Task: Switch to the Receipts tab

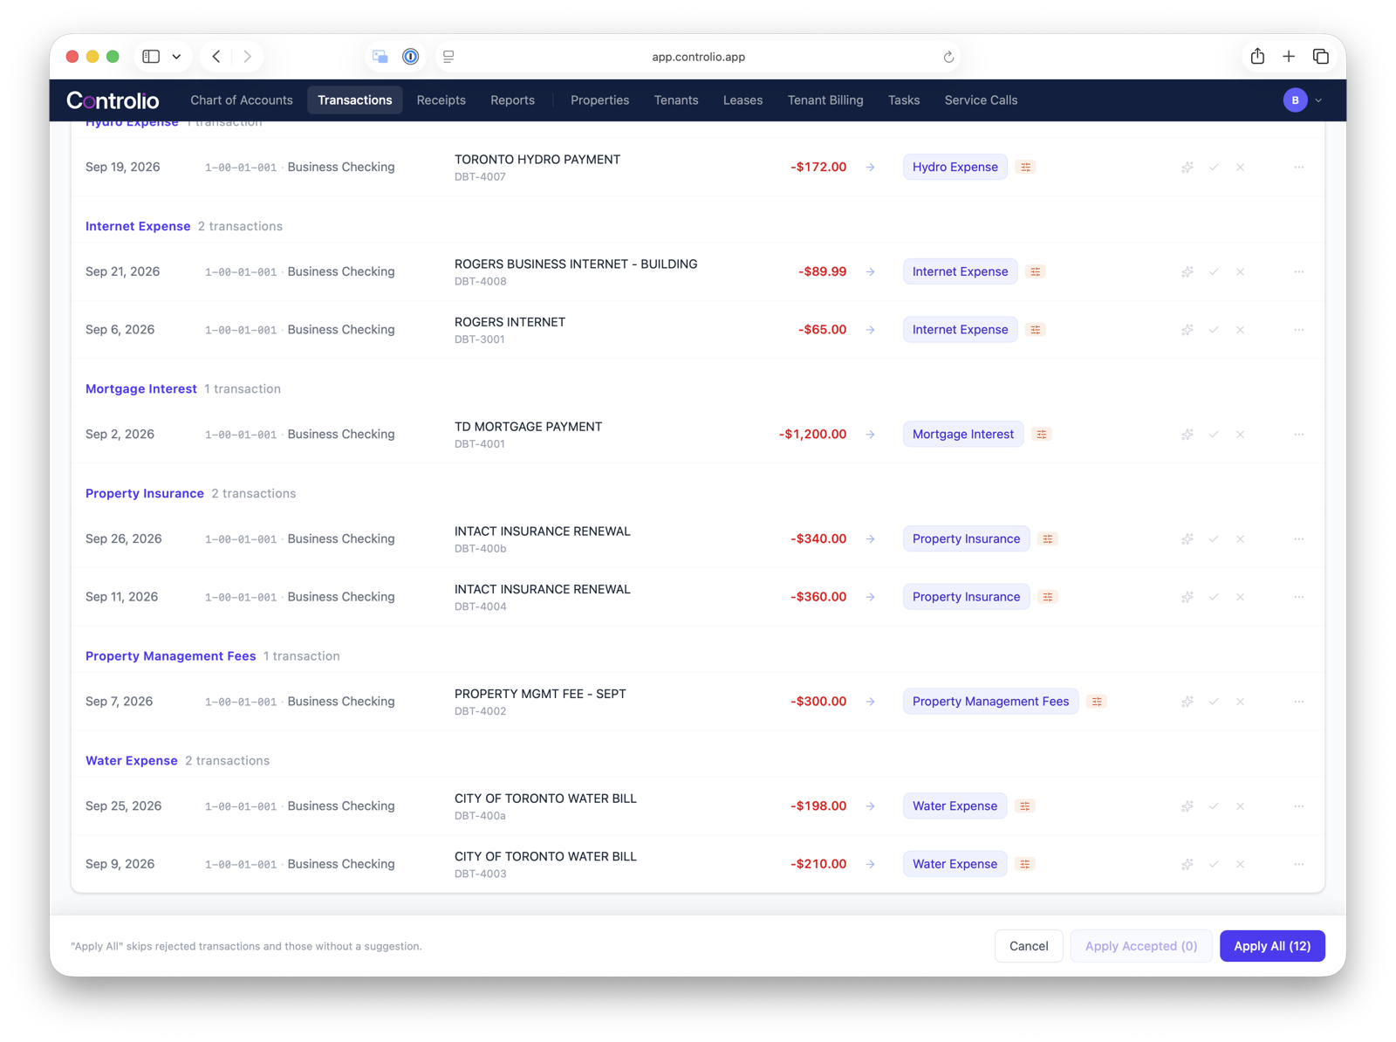Action: pyautogui.click(x=441, y=100)
